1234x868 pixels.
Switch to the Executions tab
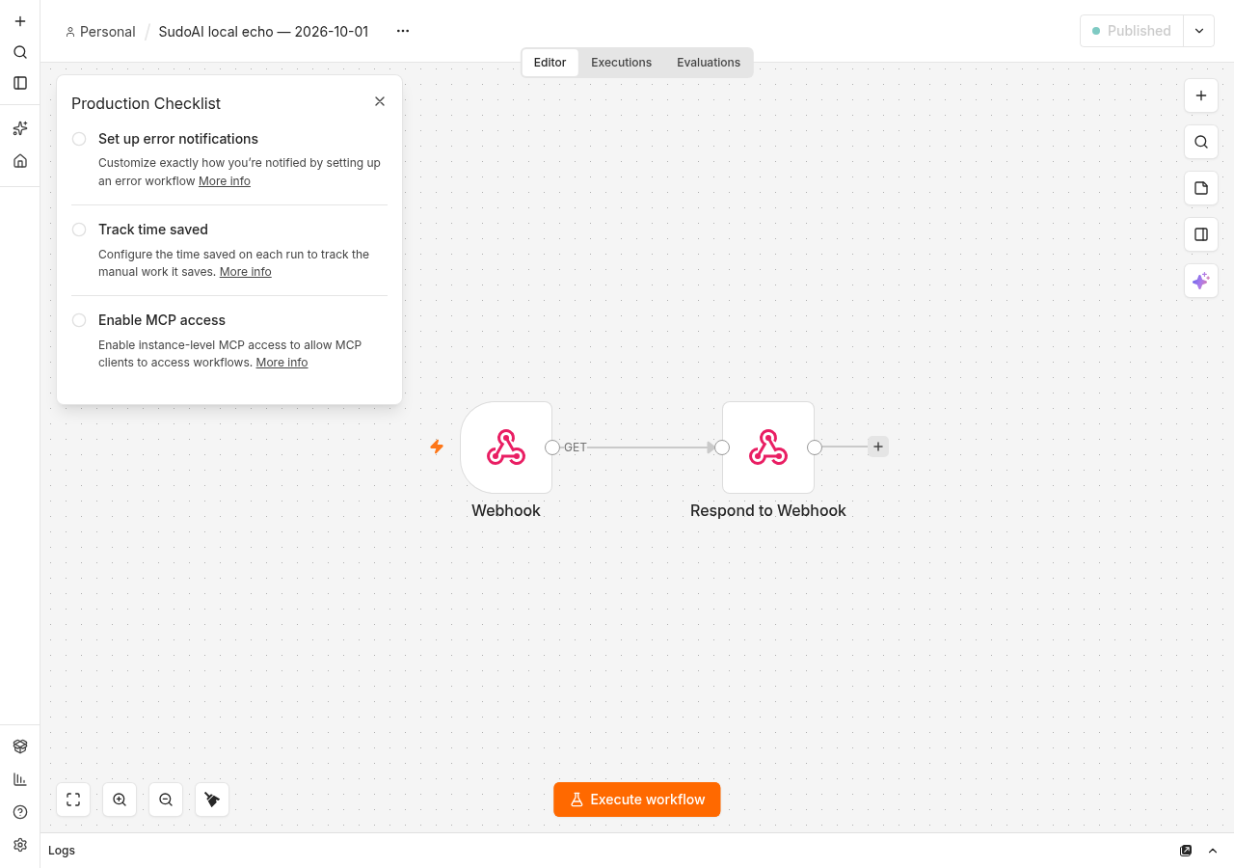click(x=622, y=63)
